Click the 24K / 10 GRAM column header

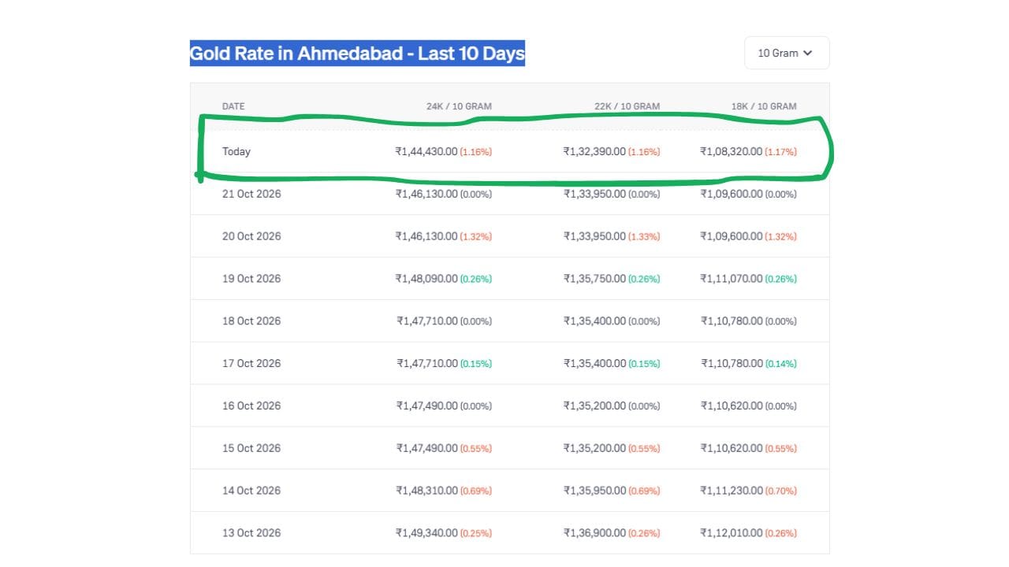(x=459, y=106)
